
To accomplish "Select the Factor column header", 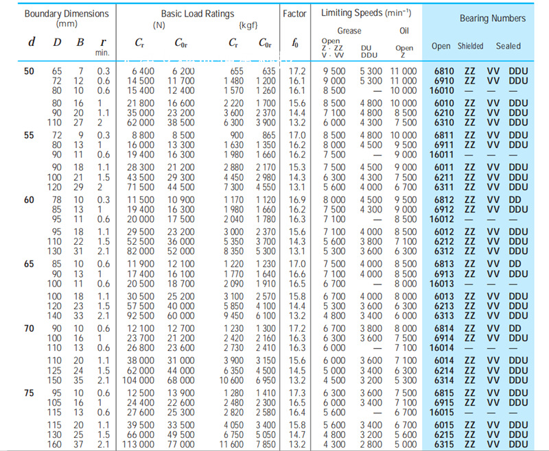I will click(294, 14).
